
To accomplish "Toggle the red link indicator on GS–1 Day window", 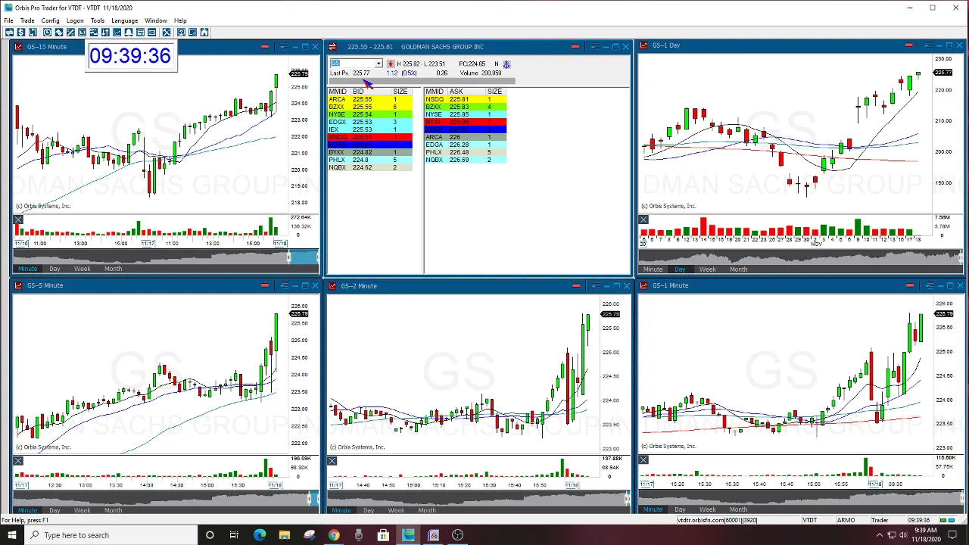I will pyautogui.click(x=908, y=45).
